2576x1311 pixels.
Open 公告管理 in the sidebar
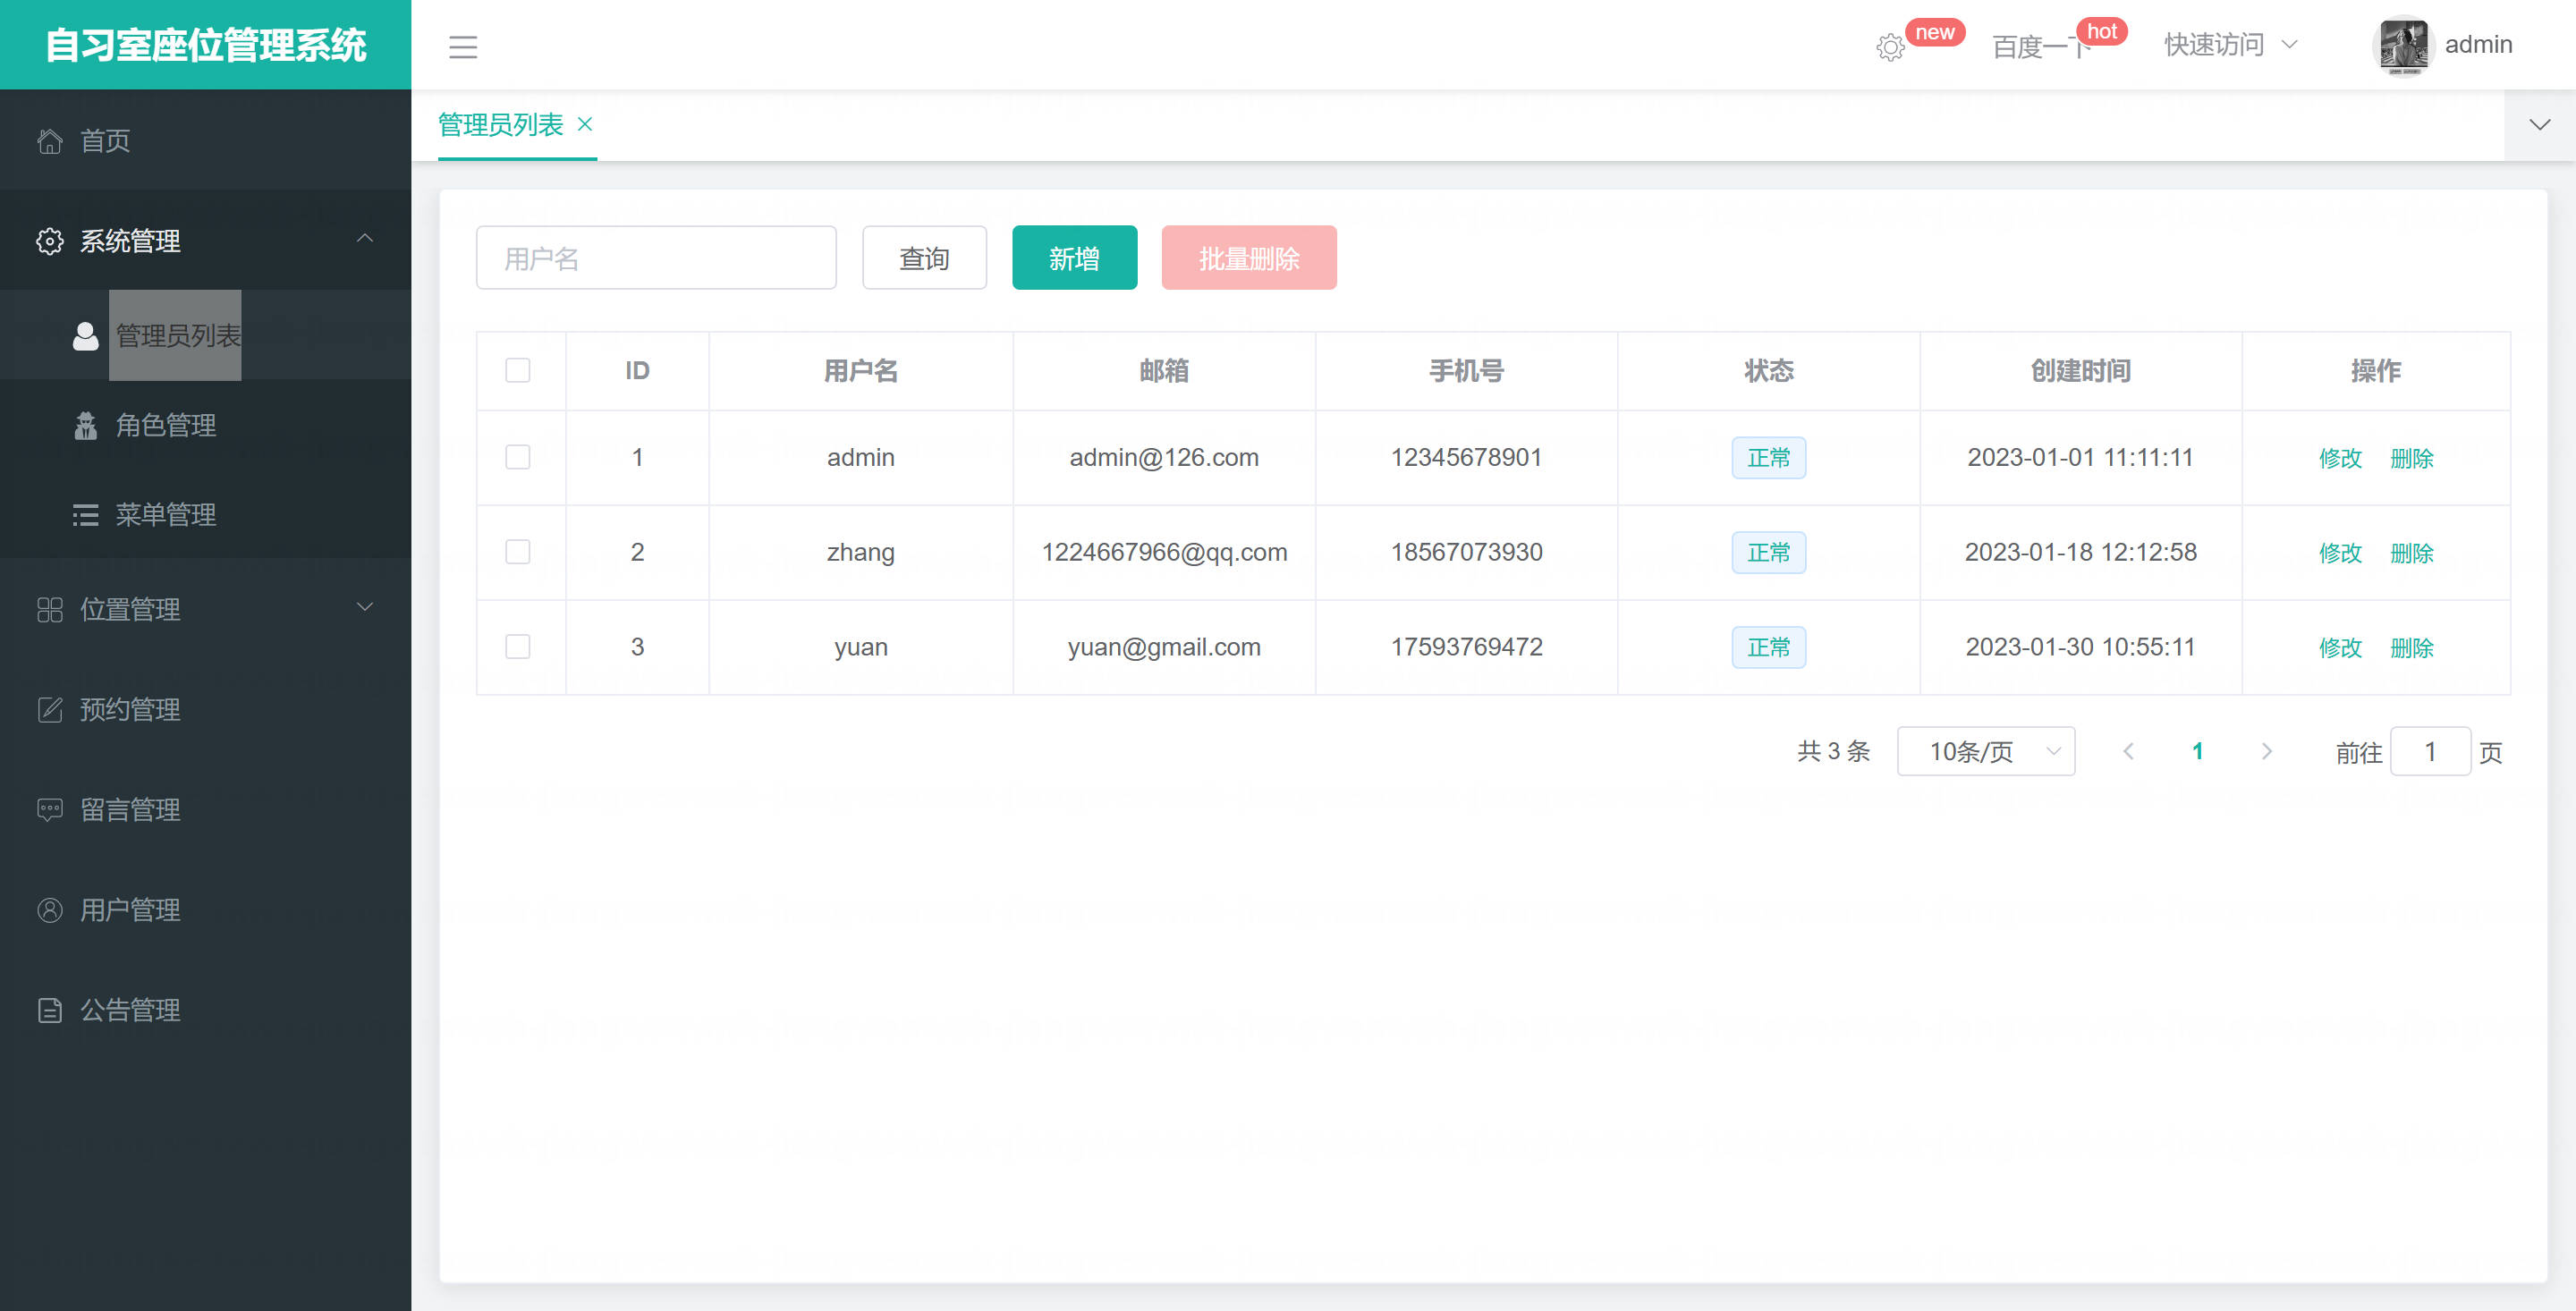pos(205,1010)
